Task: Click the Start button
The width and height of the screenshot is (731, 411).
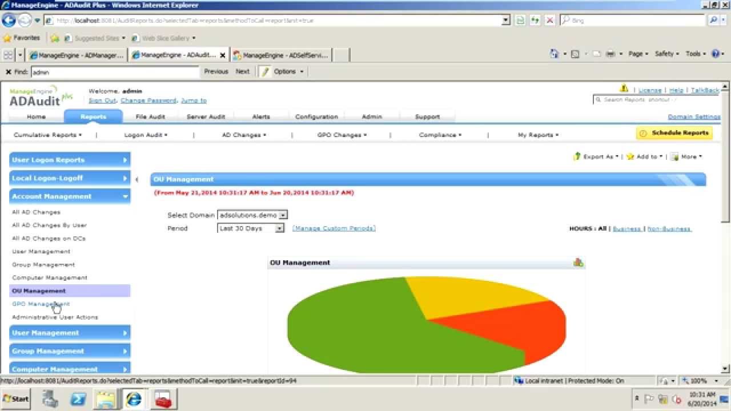Action: click(x=15, y=399)
